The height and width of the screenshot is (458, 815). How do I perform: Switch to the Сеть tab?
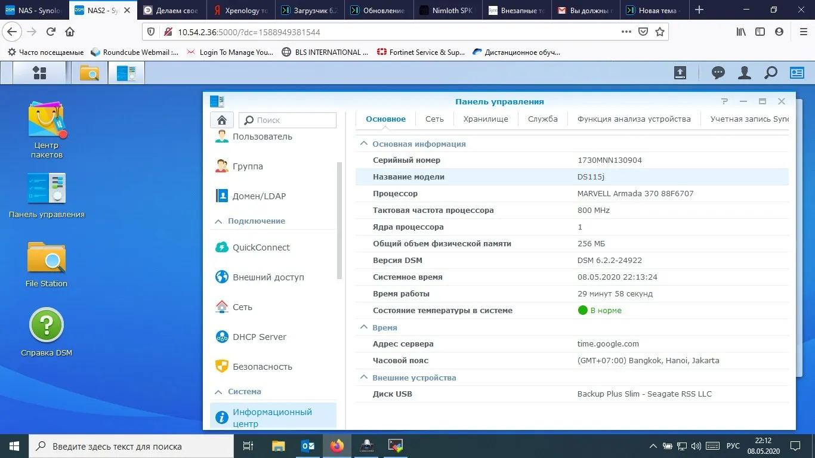434,119
